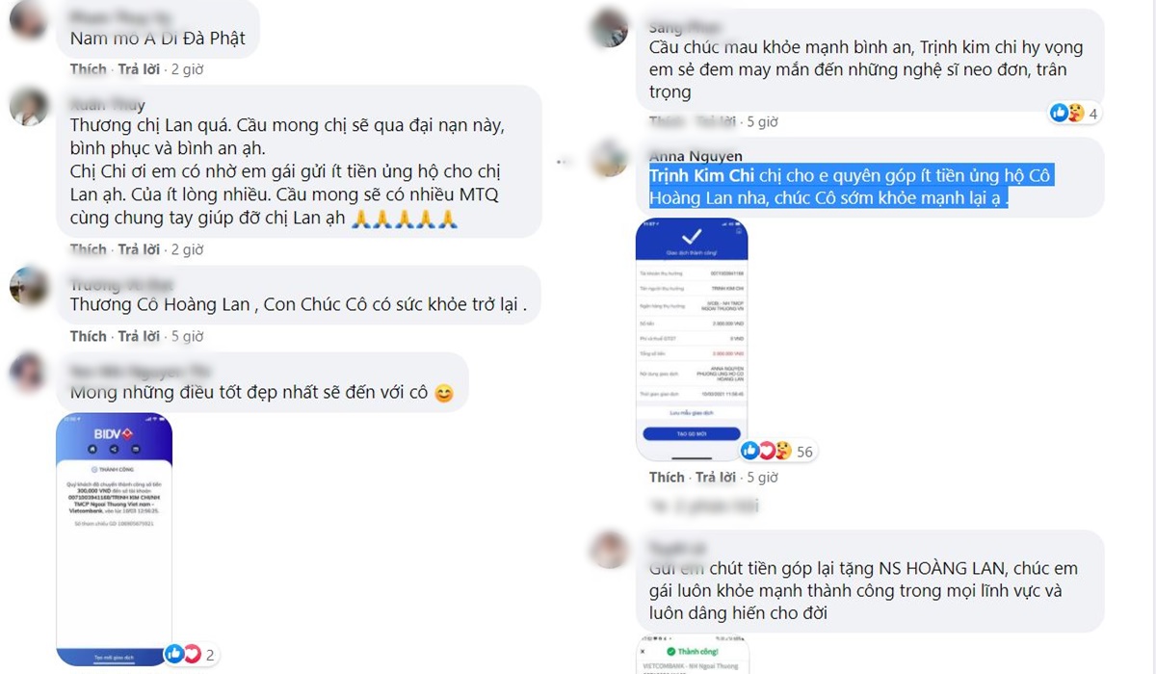1156x674 pixels.
Task: Click the heart reaction beside count 2
Action: (192, 655)
